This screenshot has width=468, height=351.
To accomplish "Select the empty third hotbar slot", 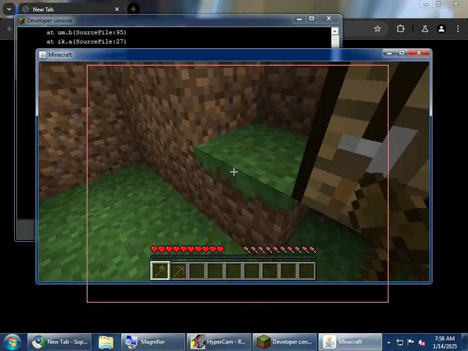I will (197, 271).
